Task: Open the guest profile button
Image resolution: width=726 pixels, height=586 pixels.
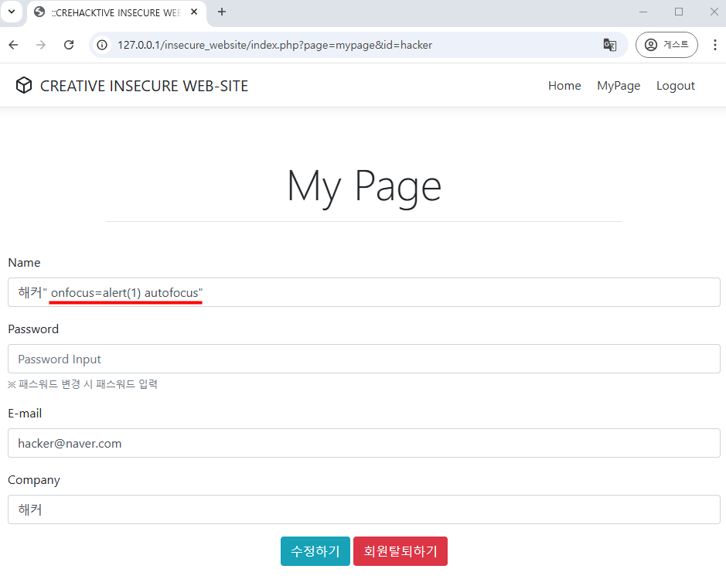Action: [x=666, y=45]
